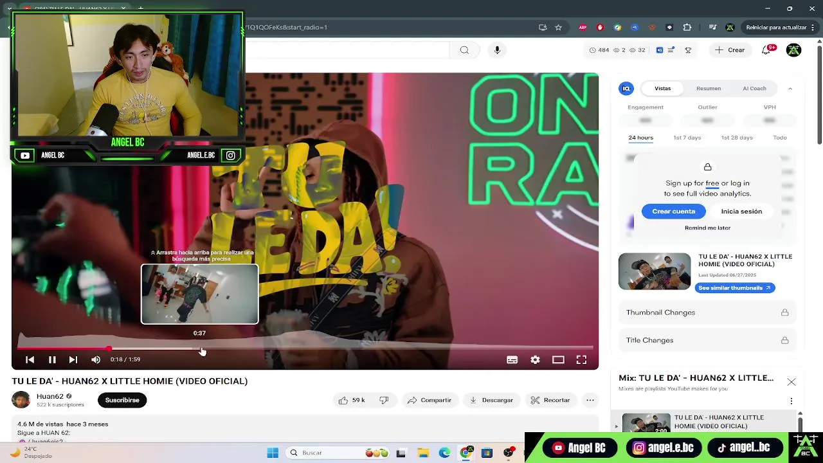Open the AdBlock Plus extension
The image size is (823, 463).
pos(583,28)
